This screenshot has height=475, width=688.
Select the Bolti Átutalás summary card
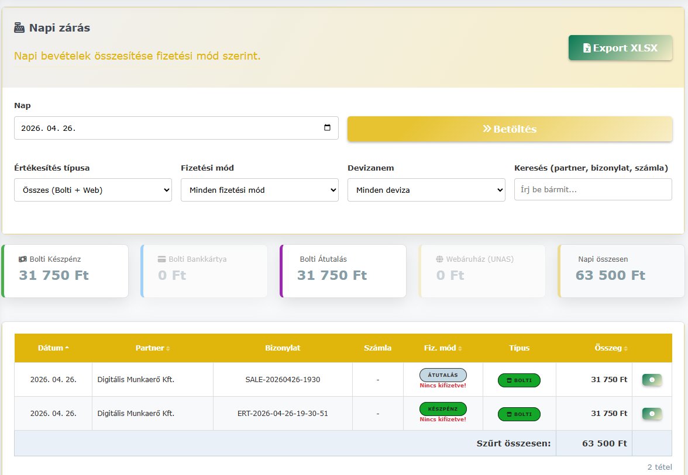click(343, 271)
